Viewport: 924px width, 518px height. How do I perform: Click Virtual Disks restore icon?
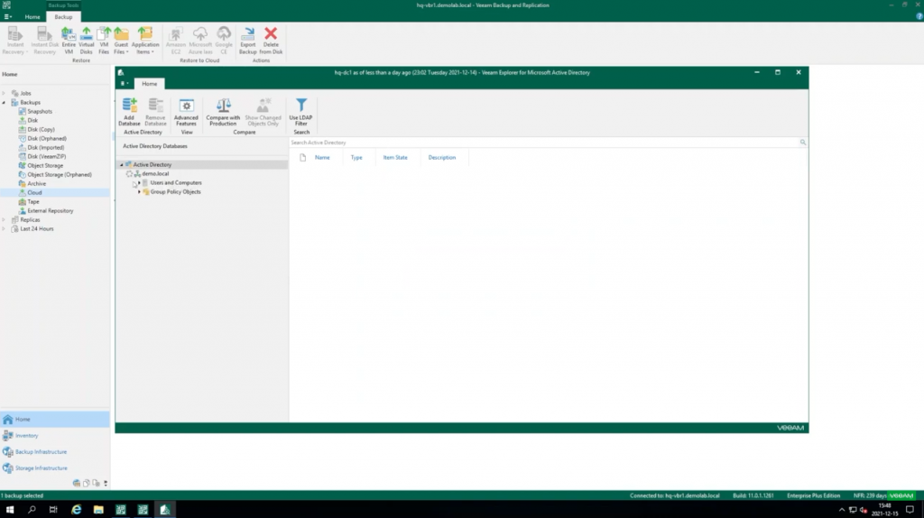[86, 41]
